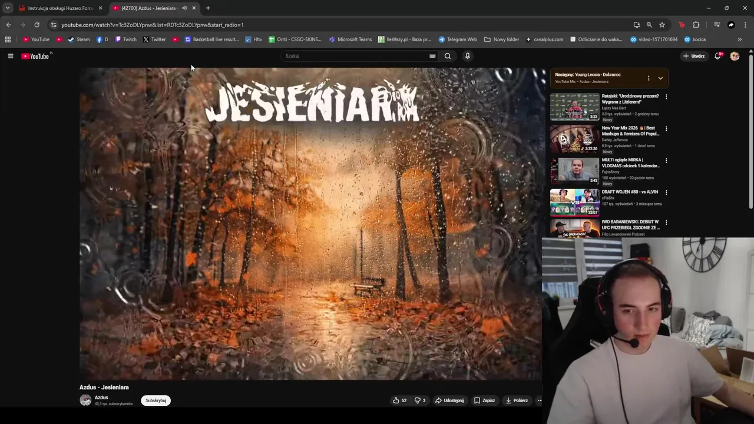Open media controls icon in Chrome toolbar
The width and height of the screenshot is (754, 424).
[x=717, y=25]
